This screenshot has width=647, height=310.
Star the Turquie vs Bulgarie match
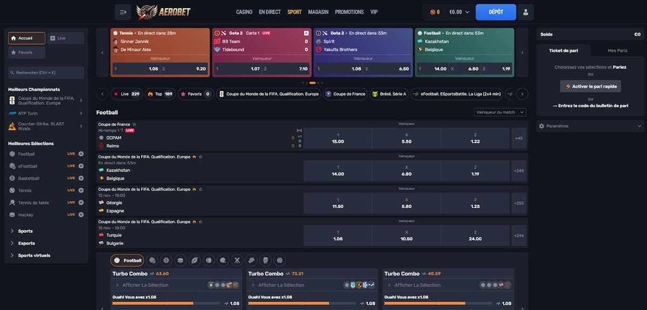tap(201, 222)
